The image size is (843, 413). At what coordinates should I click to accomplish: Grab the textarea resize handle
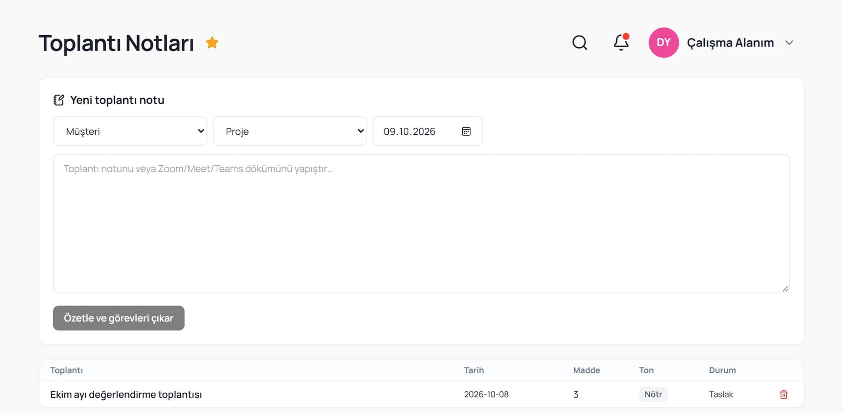pyautogui.click(x=785, y=289)
